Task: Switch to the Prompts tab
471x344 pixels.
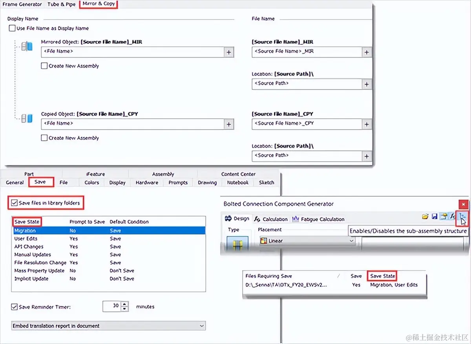Action: [178, 183]
